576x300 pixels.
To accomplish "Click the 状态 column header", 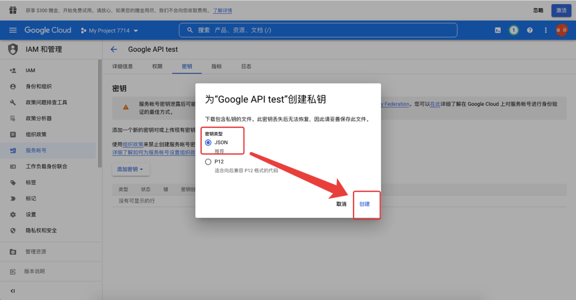I will 146,189.
